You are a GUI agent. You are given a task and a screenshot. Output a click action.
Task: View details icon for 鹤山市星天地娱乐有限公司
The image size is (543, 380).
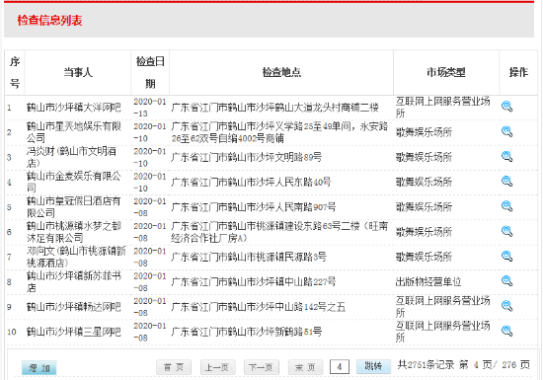506,131
